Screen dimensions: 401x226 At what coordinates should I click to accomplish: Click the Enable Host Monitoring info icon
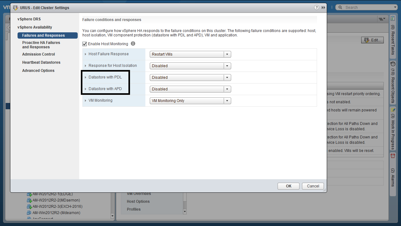(133, 44)
